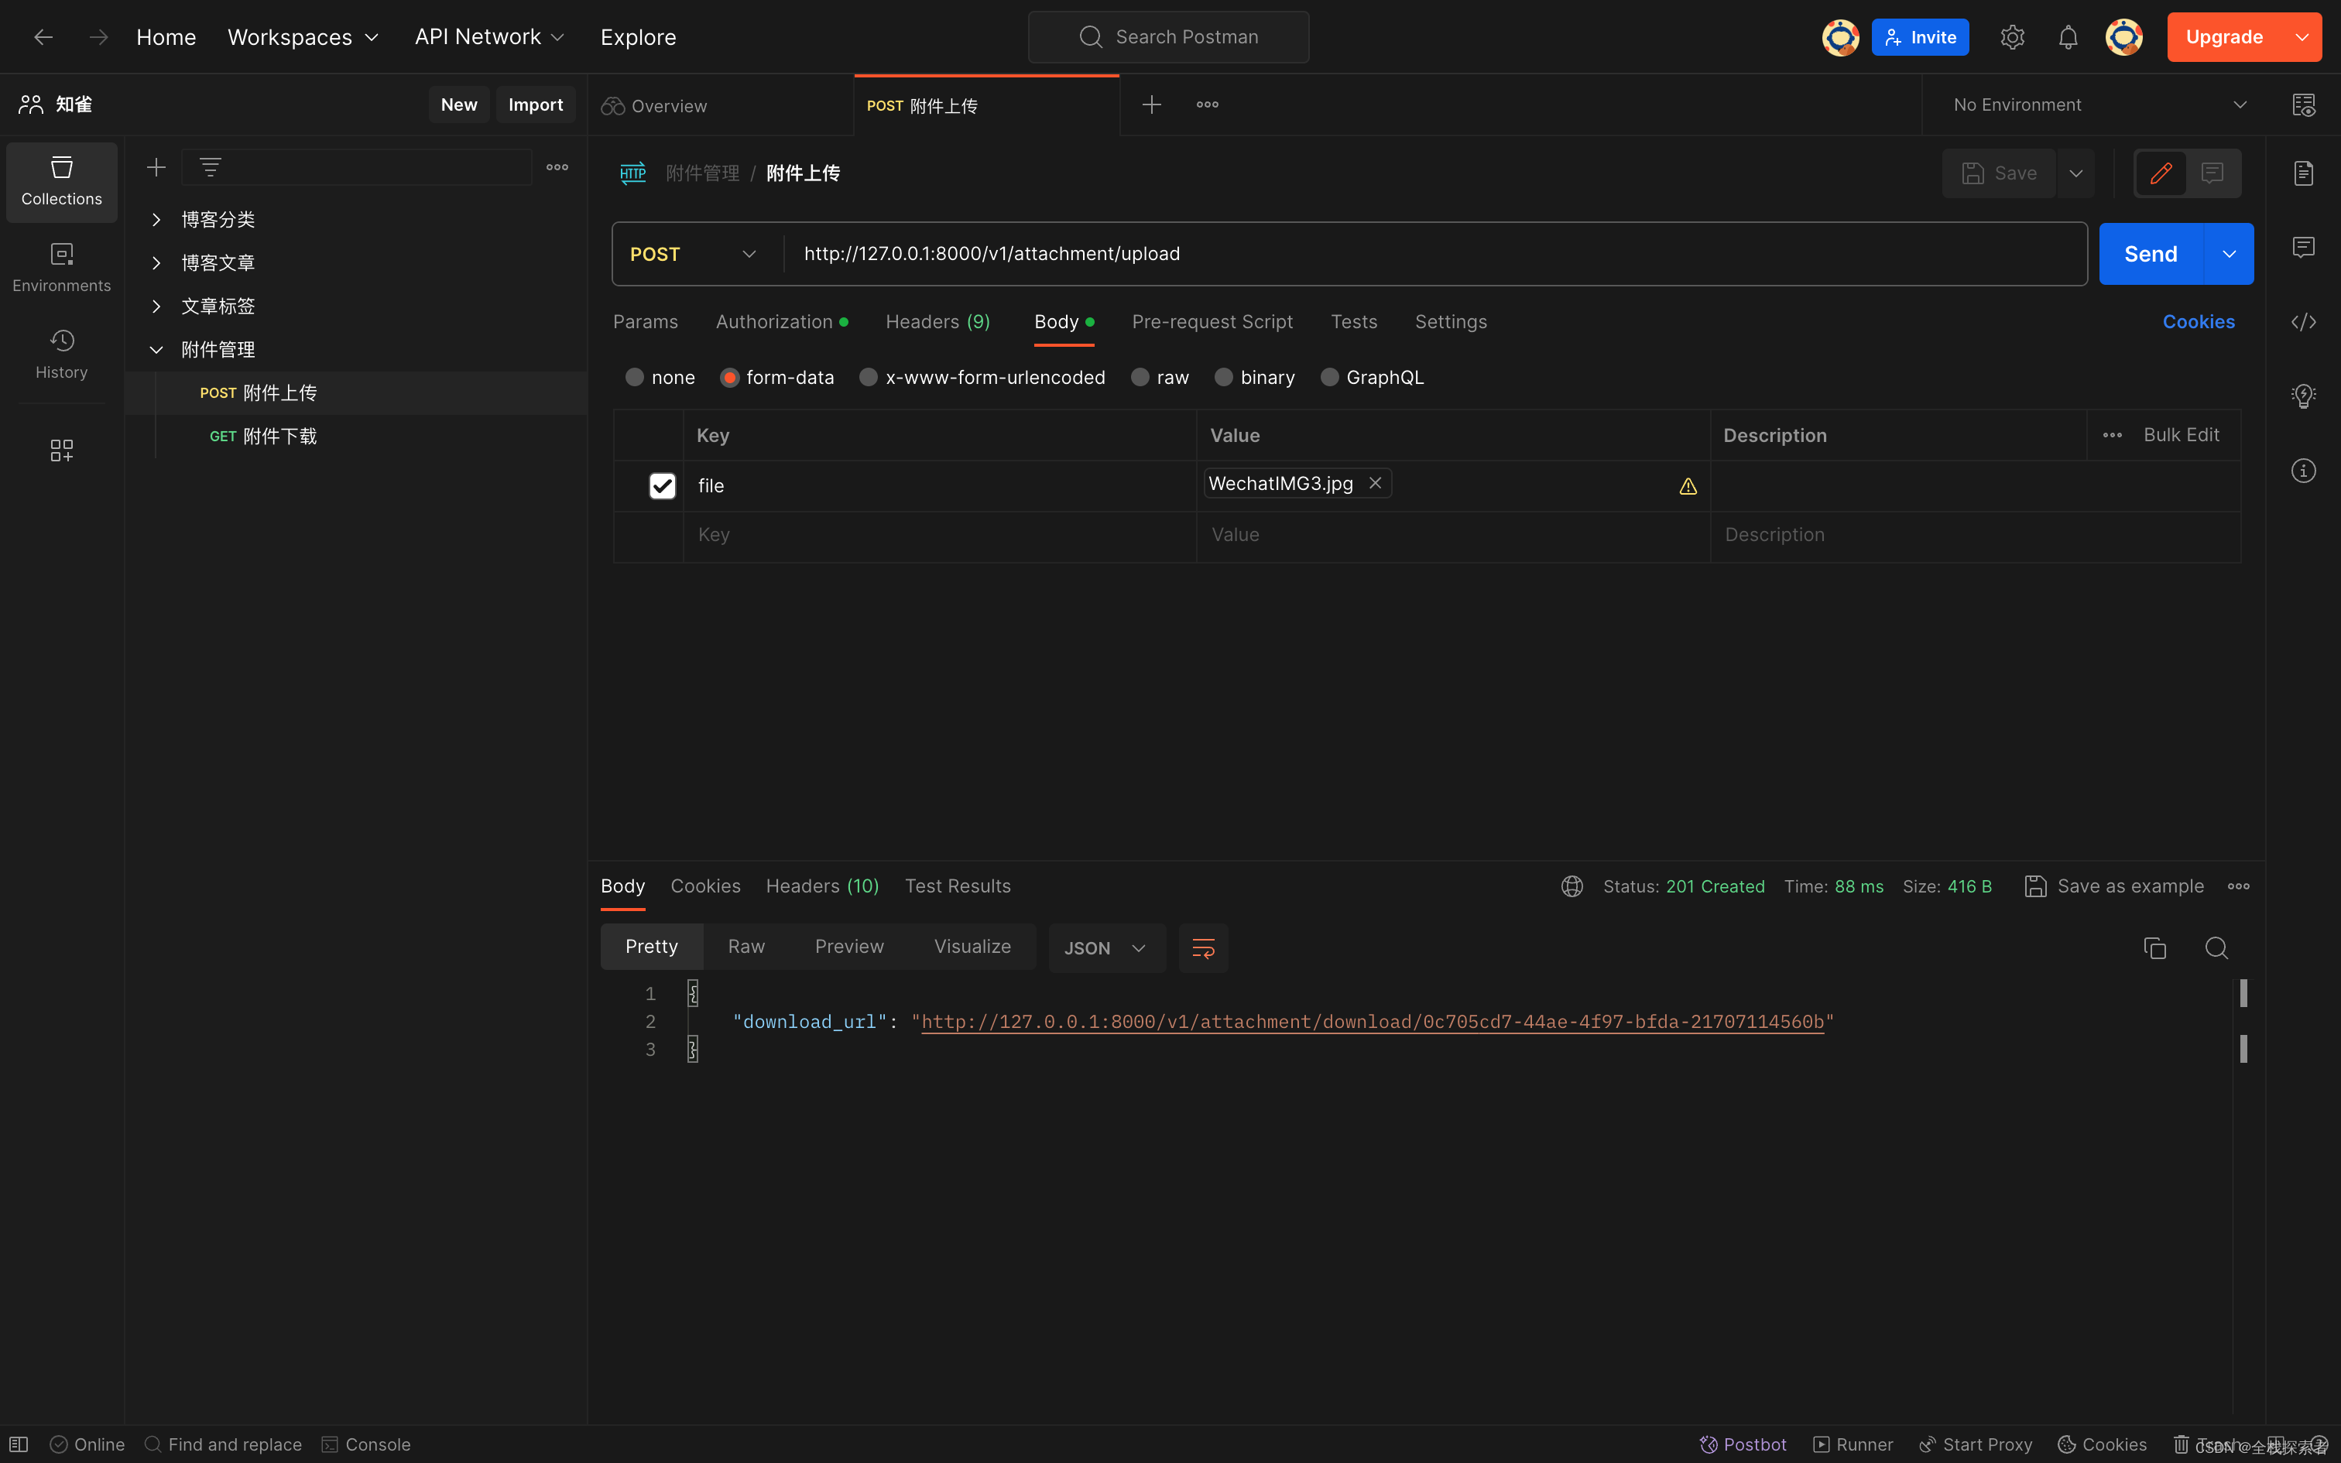
Task: Toggle the file row checkbox
Action: pos(662,486)
